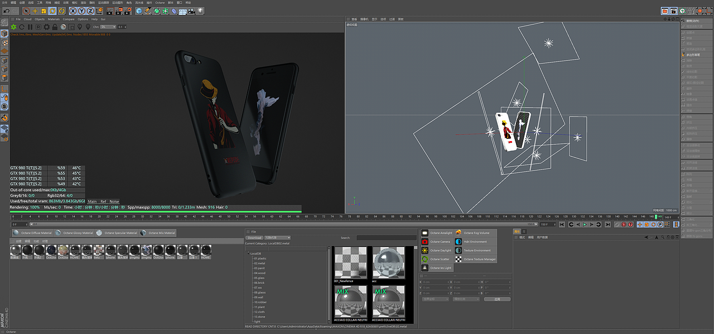Select the Scale tool
Viewport: 714px width, 334px height.
tap(44, 11)
